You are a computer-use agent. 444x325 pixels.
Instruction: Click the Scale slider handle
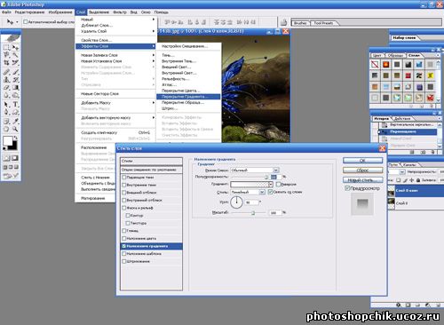pos(253,213)
